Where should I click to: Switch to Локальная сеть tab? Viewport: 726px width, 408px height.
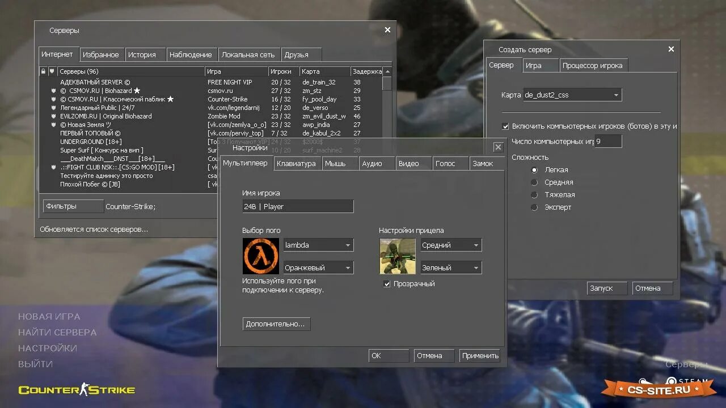pyautogui.click(x=248, y=55)
